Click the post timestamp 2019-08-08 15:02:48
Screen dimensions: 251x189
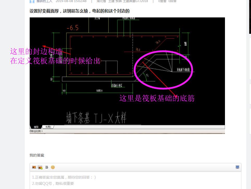click(x=71, y=1)
